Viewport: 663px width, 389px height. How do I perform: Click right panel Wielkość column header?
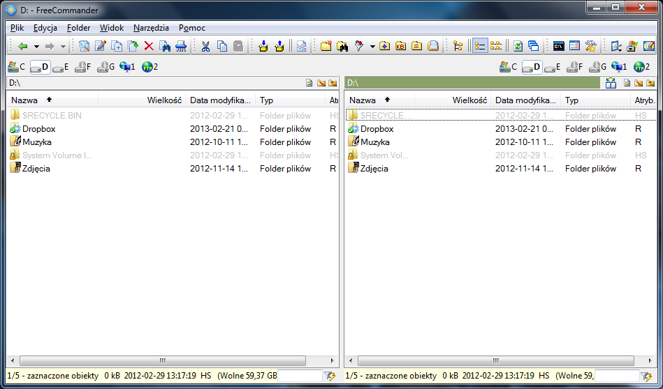tap(453, 100)
